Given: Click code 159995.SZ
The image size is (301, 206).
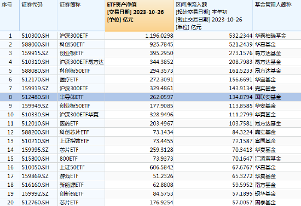Looking at the screenshot, I should [x=35, y=150].
